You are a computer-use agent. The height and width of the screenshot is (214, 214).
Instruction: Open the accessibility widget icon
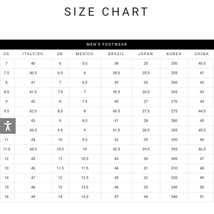point(8,126)
